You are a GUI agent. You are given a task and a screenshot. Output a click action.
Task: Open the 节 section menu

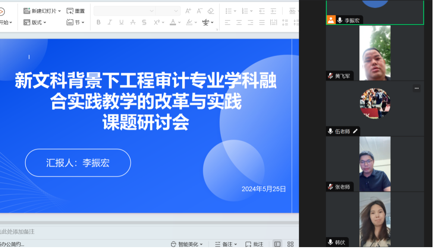click(x=76, y=22)
